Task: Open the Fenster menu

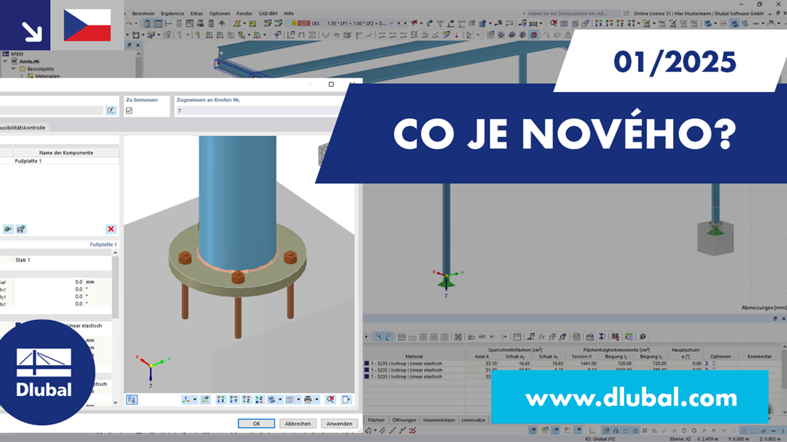Action: (244, 14)
